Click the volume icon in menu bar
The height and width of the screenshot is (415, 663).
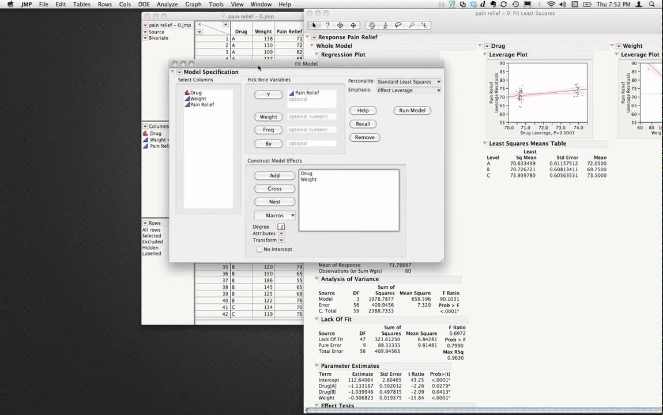coord(562,4)
